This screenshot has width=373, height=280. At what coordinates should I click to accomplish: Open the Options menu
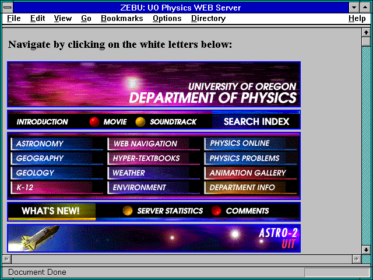click(x=167, y=18)
